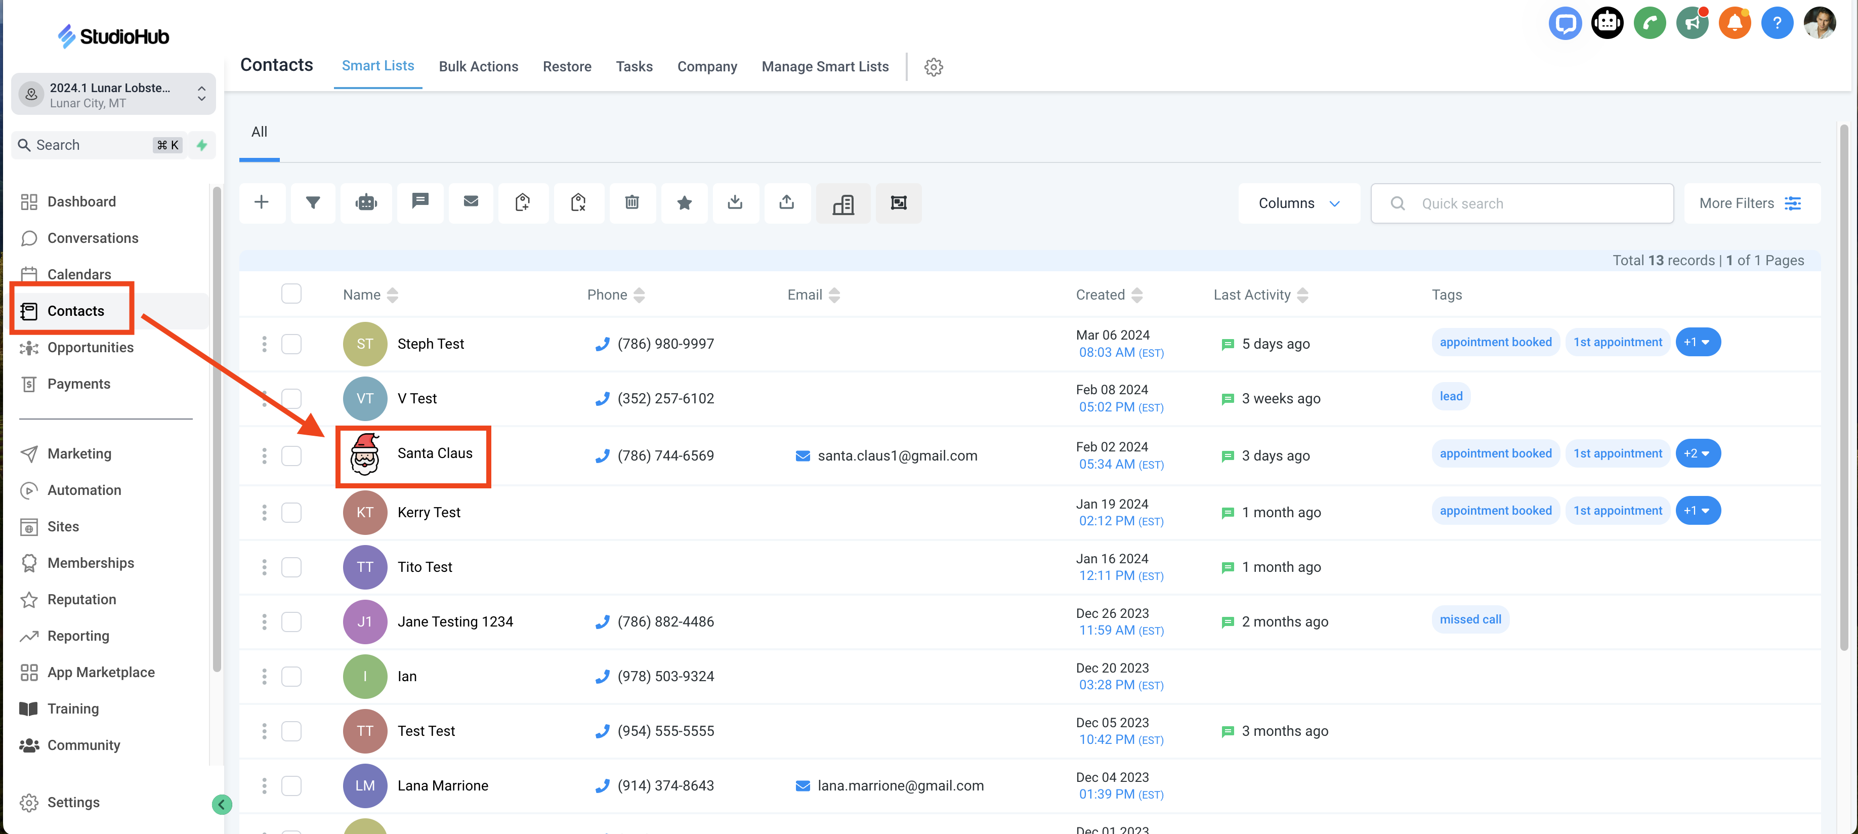
Task: Select the Steph Test row checkbox
Action: (291, 344)
